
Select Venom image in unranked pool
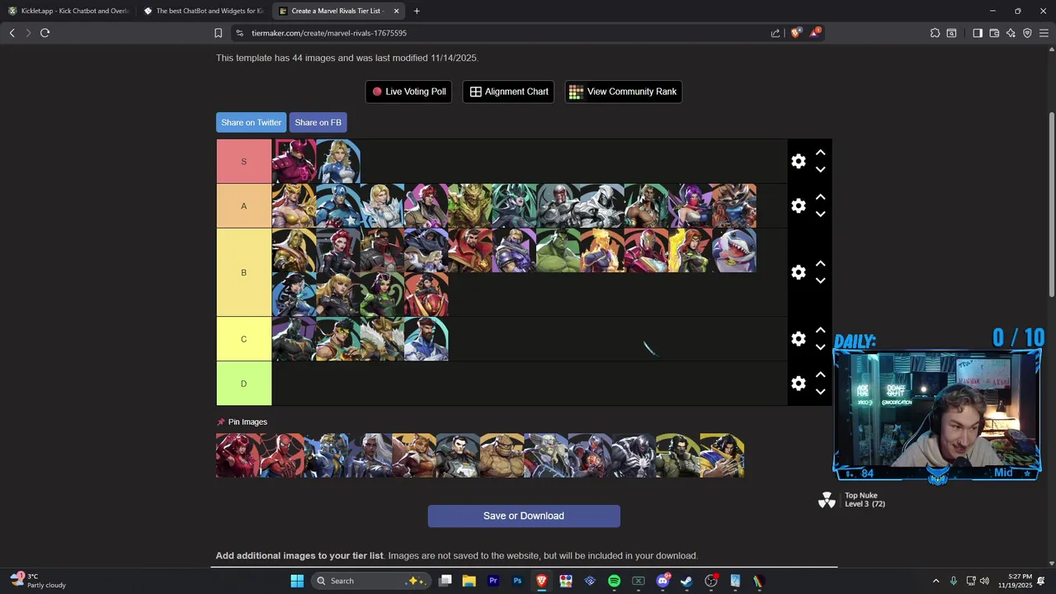(633, 455)
